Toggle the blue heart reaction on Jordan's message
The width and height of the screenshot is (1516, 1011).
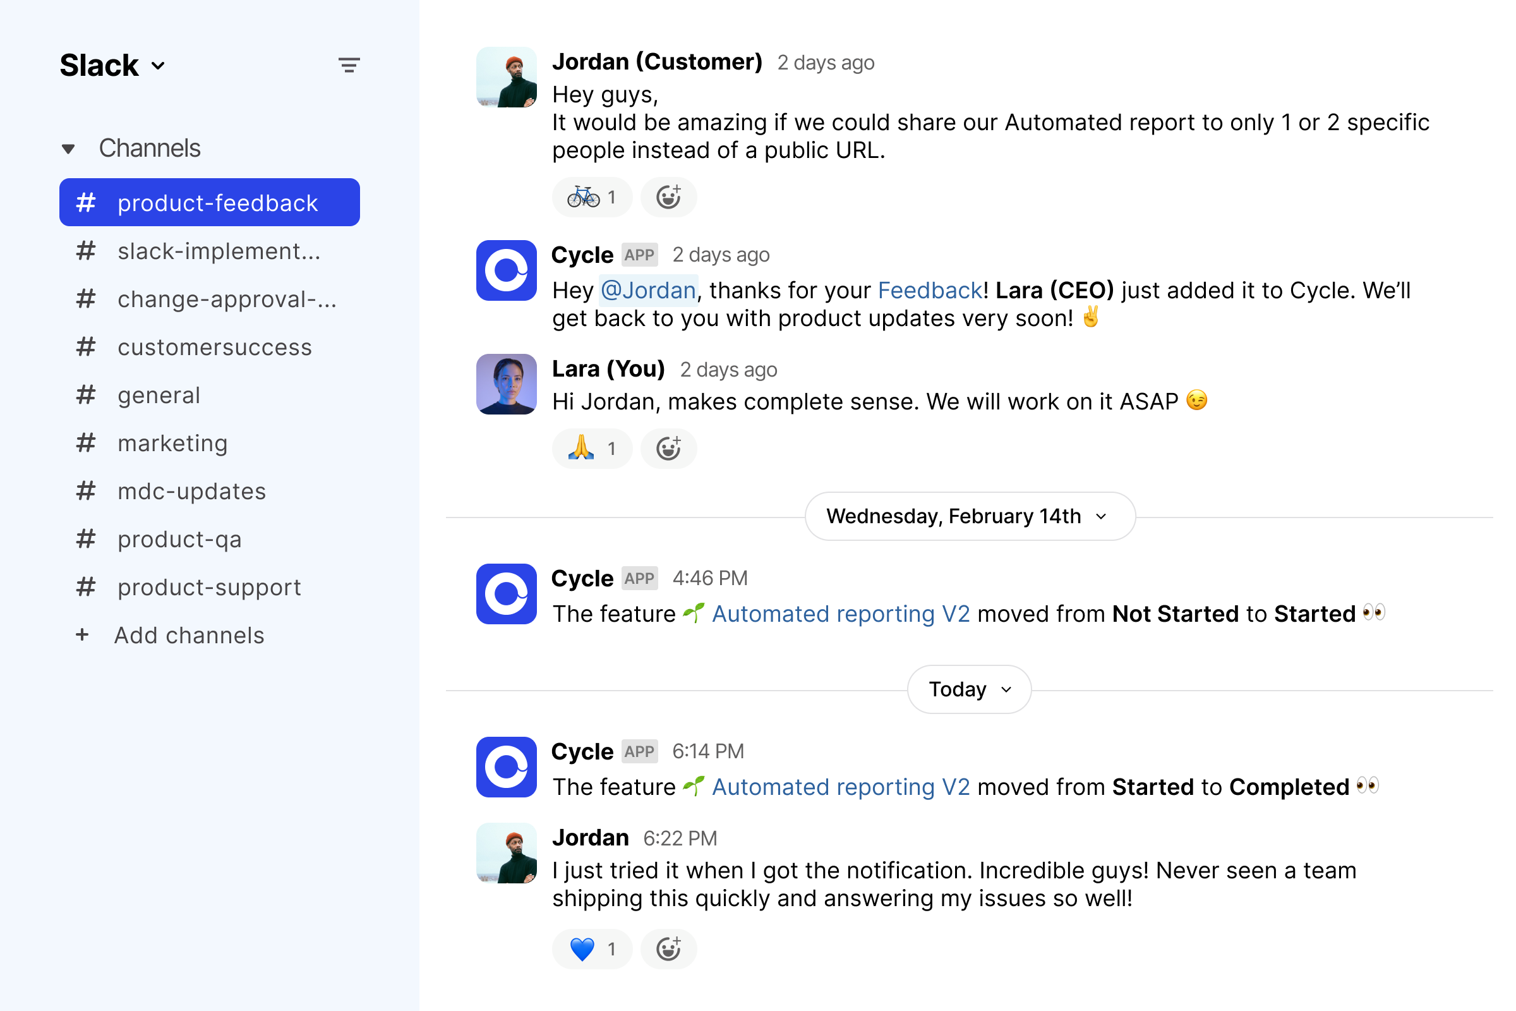[x=593, y=948]
